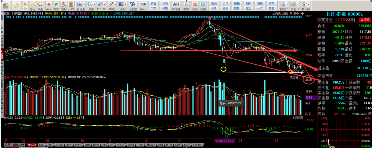Toggle the 均线 moving average display
This screenshot has width=372, height=148.
[x=285, y=14]
